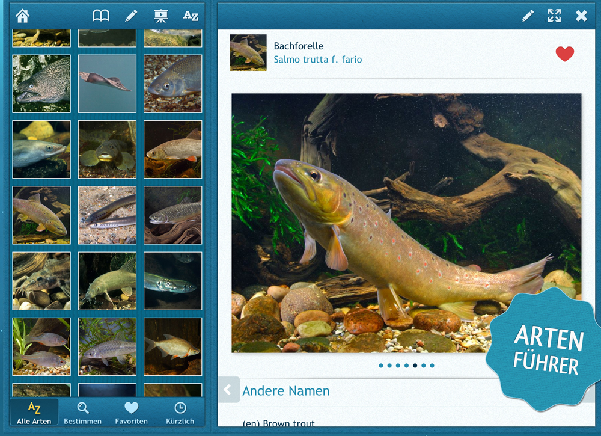Open the spotted char over driftwood thumbnail
Image resolution: width=601 pixels, height=436 pixels.
point(173,215)
